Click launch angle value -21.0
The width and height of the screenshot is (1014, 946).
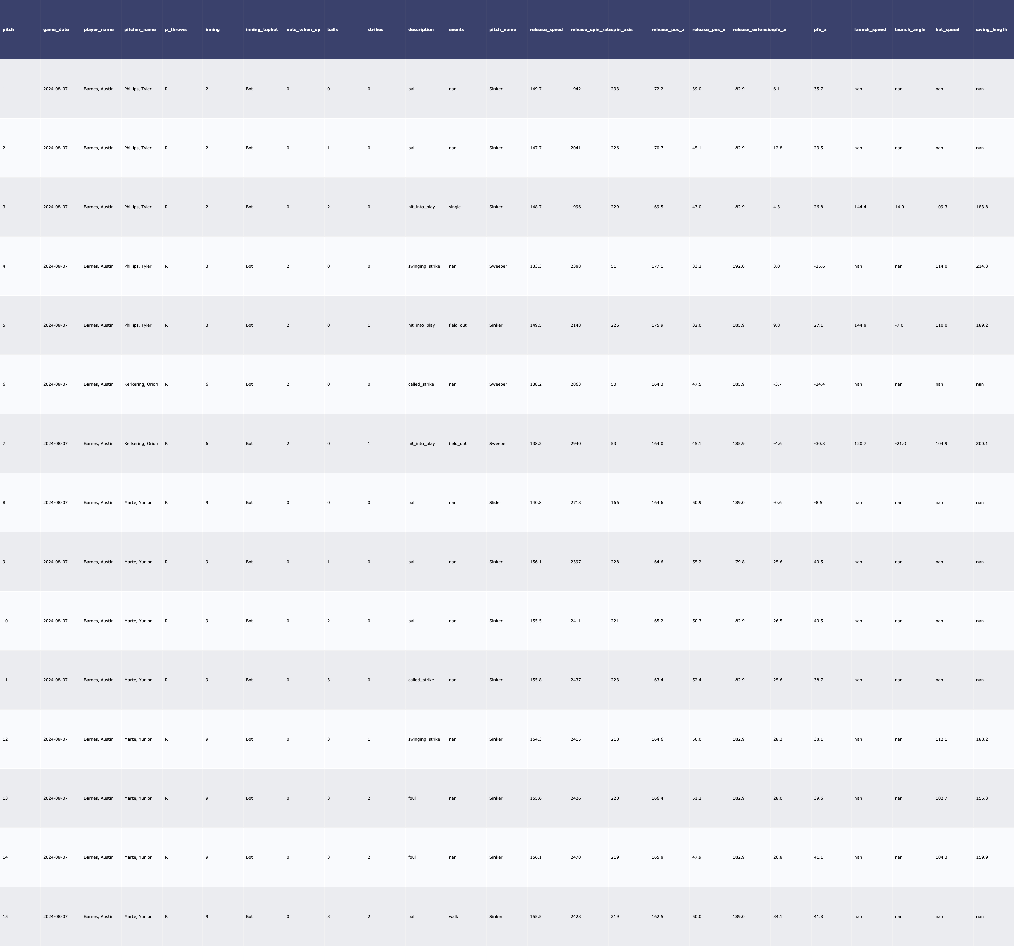tap(900, 444)
